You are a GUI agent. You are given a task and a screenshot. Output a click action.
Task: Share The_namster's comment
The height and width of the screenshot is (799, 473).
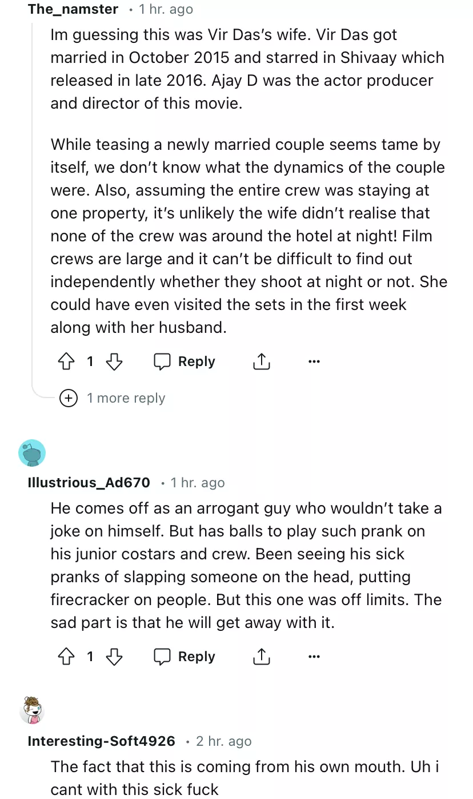[261, 361]
